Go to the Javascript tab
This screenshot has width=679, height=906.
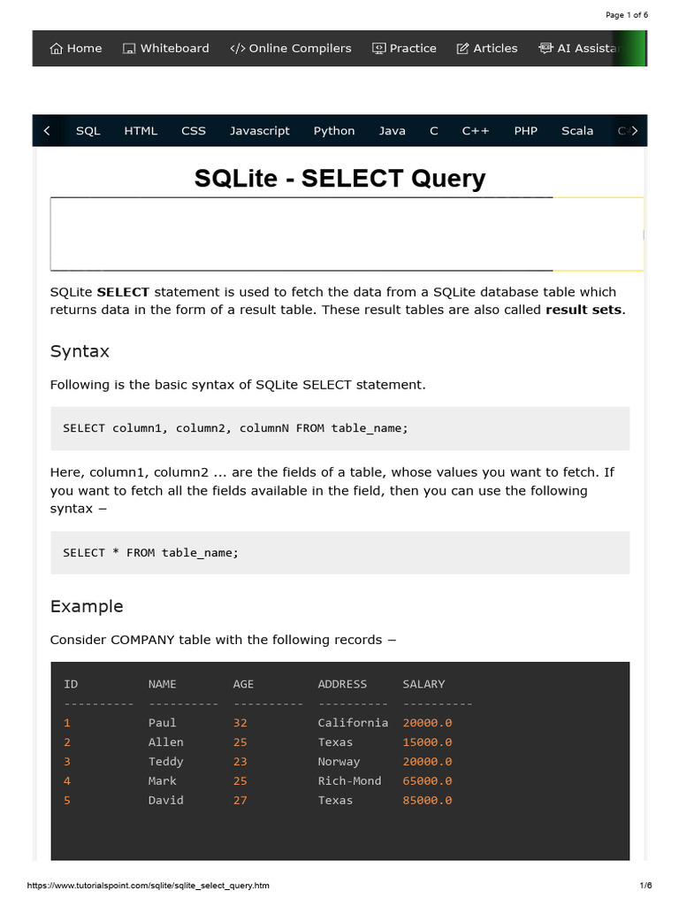click(x=259, y=131)
